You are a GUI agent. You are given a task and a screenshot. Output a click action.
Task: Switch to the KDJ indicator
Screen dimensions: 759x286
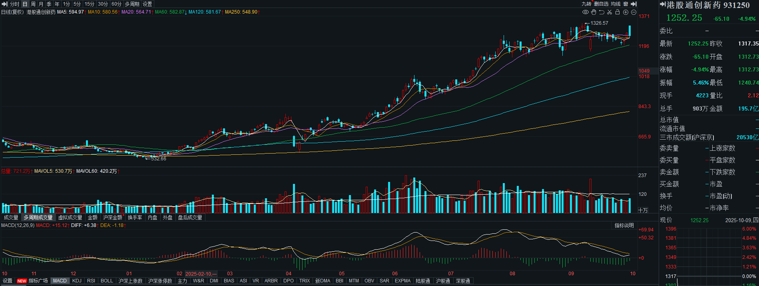click(x=77, y=281)
